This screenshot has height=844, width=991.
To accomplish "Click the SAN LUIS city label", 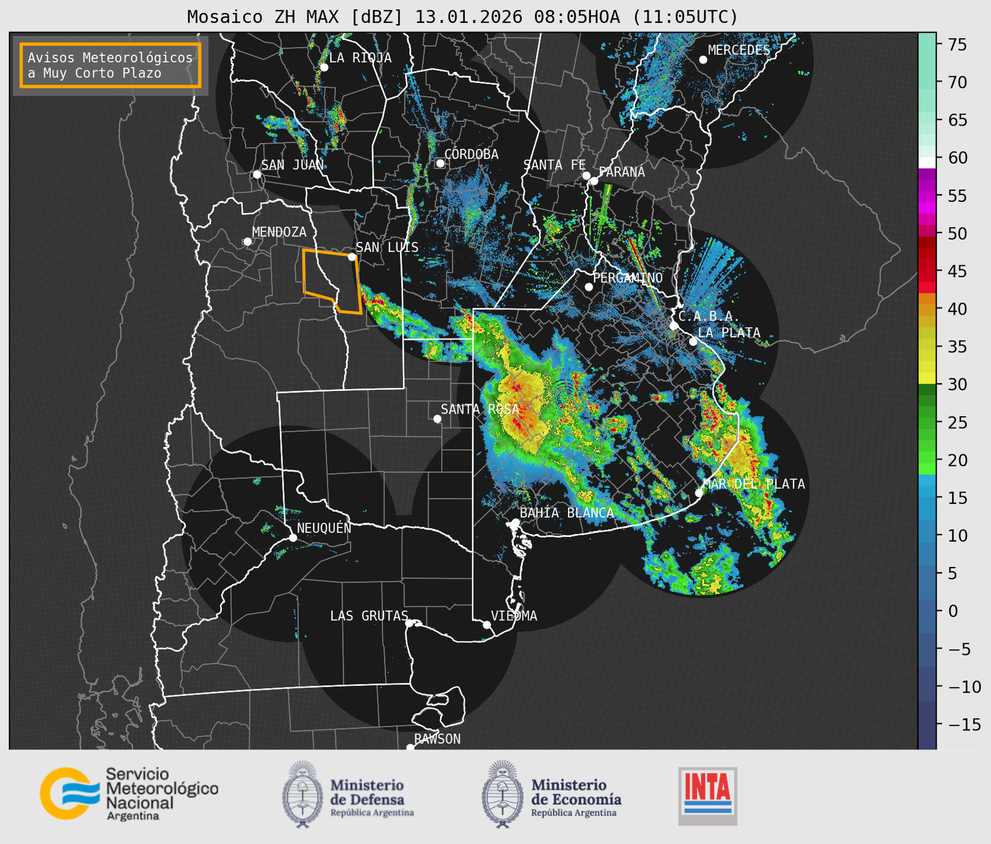I will point(387,247).
